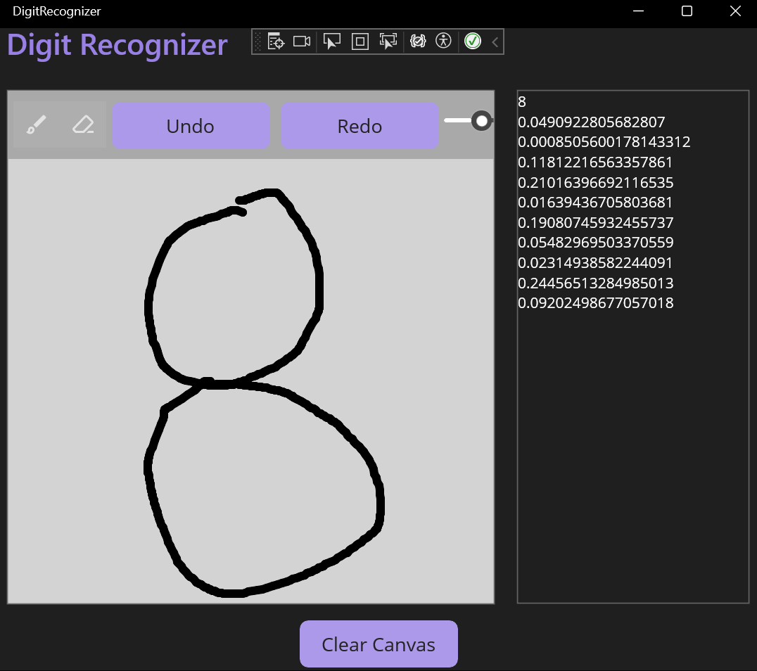Maximize the DigitRecognizer window
This screenshot has height=671, width=757.
coord(687,11)
